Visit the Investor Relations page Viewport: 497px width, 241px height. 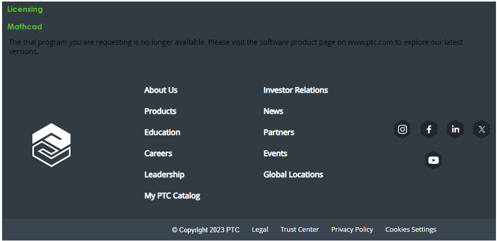click(x=295, y=90)
